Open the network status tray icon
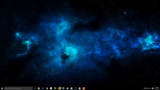160x90 pixels. coord(149,88)
